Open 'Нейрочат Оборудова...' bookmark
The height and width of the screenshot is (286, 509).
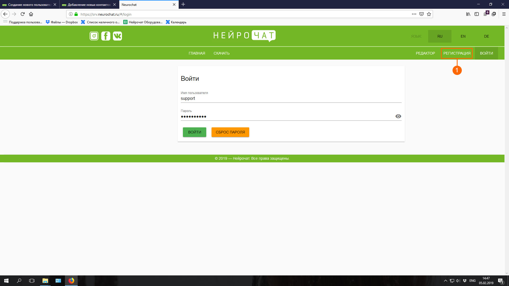[x=143, y=22]
